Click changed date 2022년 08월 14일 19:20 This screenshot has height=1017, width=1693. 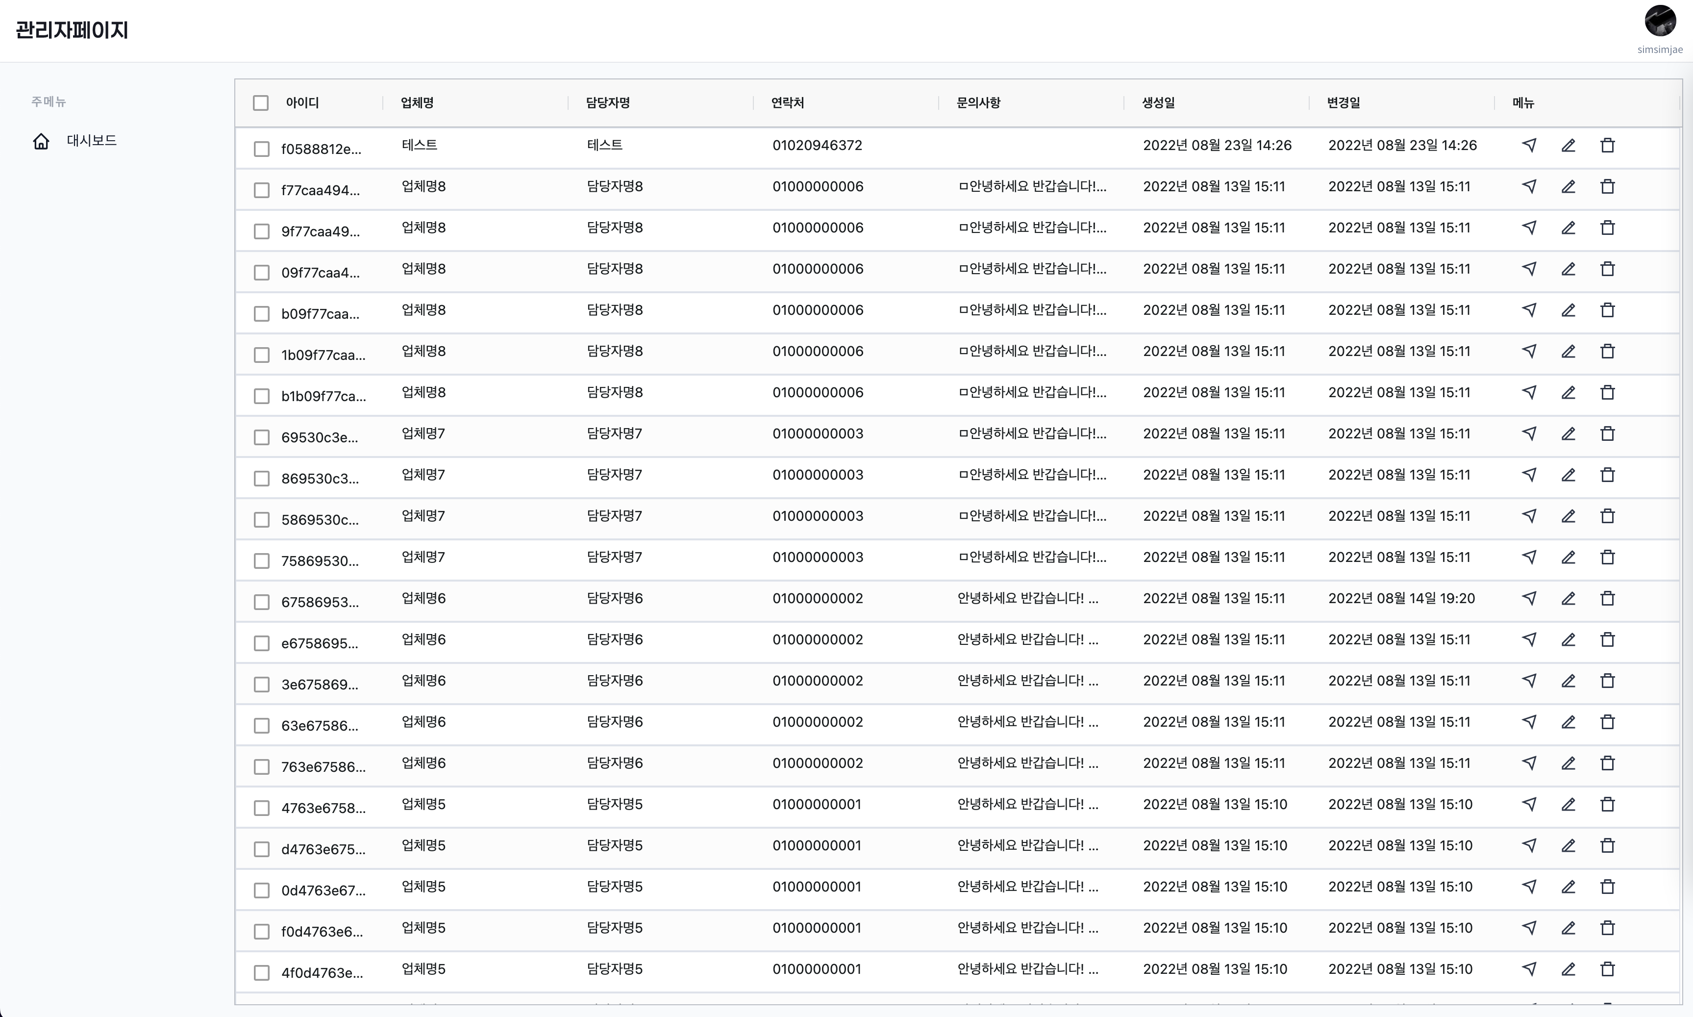pos(1402,598)
